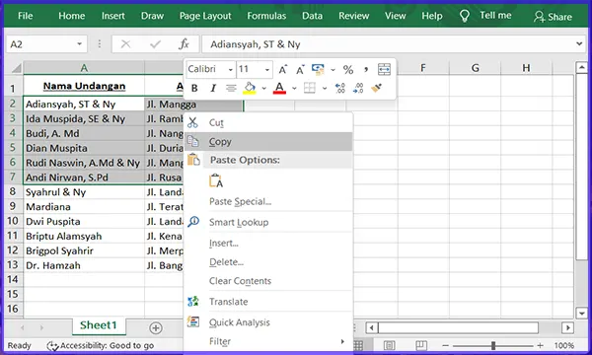Select the Sheet1 tab
Screen dimensions: 592x355
[99, 325]
